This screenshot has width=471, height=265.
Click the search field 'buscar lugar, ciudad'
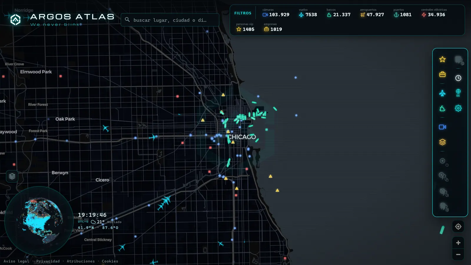click(x=170, y=20)
